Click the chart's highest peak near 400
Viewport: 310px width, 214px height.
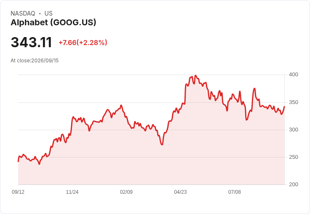195,75
